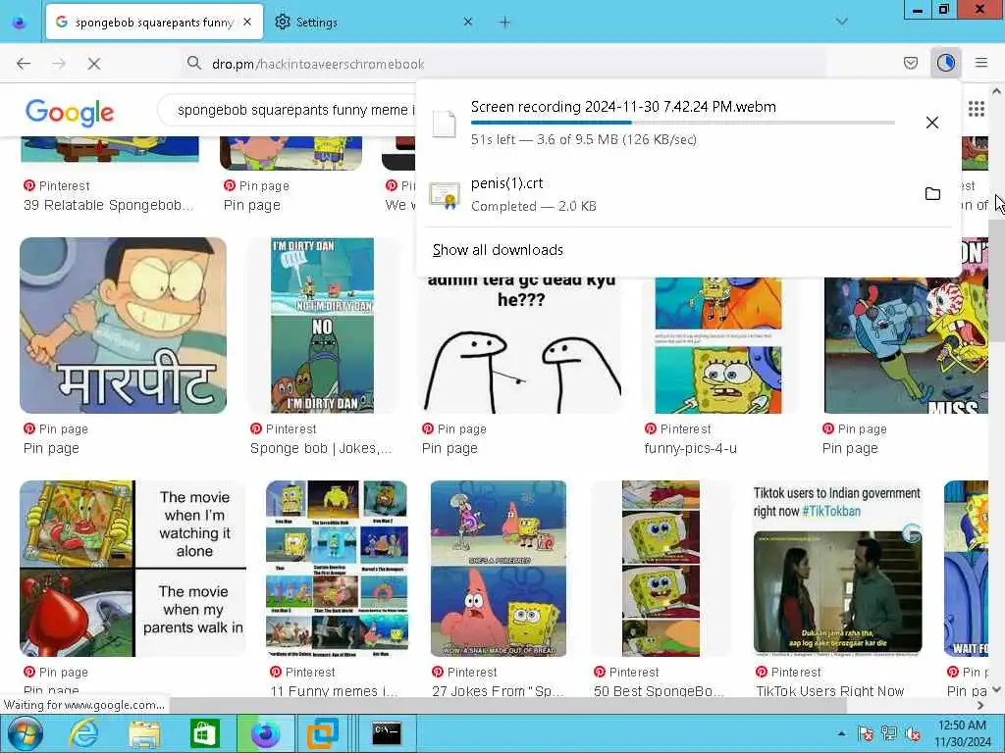The image size is (1005, 753).
Task: Open the new tab plus button
Action: point(504,23)
